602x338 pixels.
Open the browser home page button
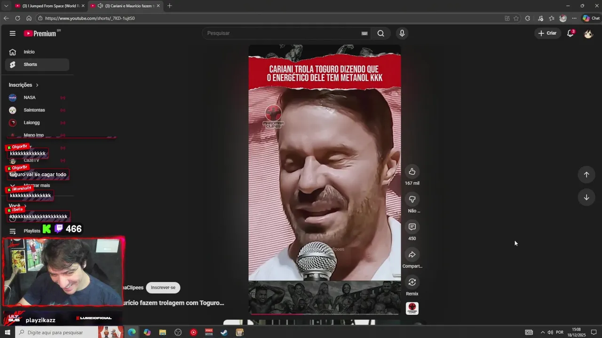click(x=29, y=18)
